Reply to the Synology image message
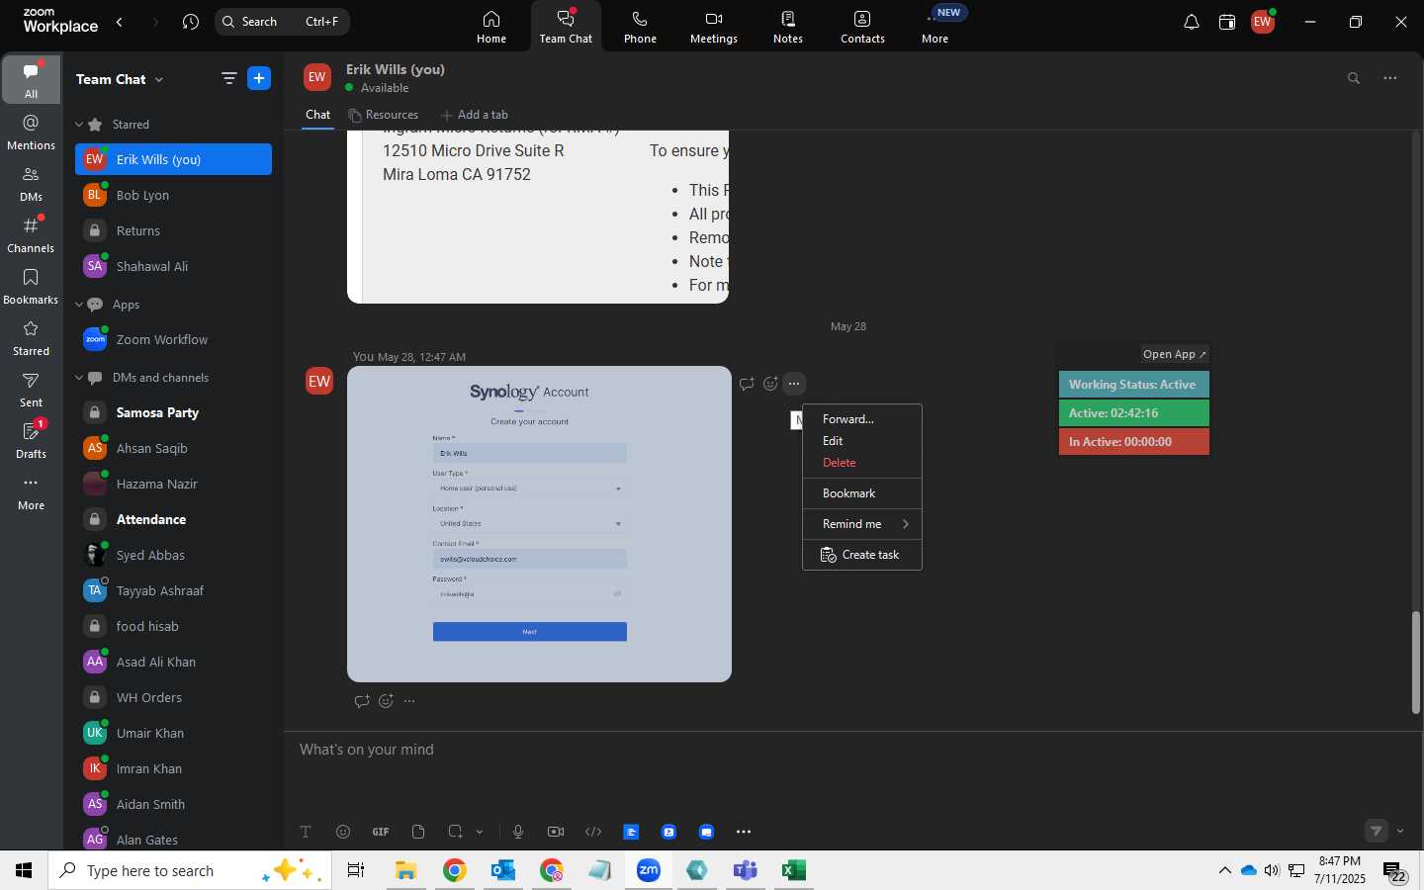This screenshot has width=1424, height=890. 747,384
